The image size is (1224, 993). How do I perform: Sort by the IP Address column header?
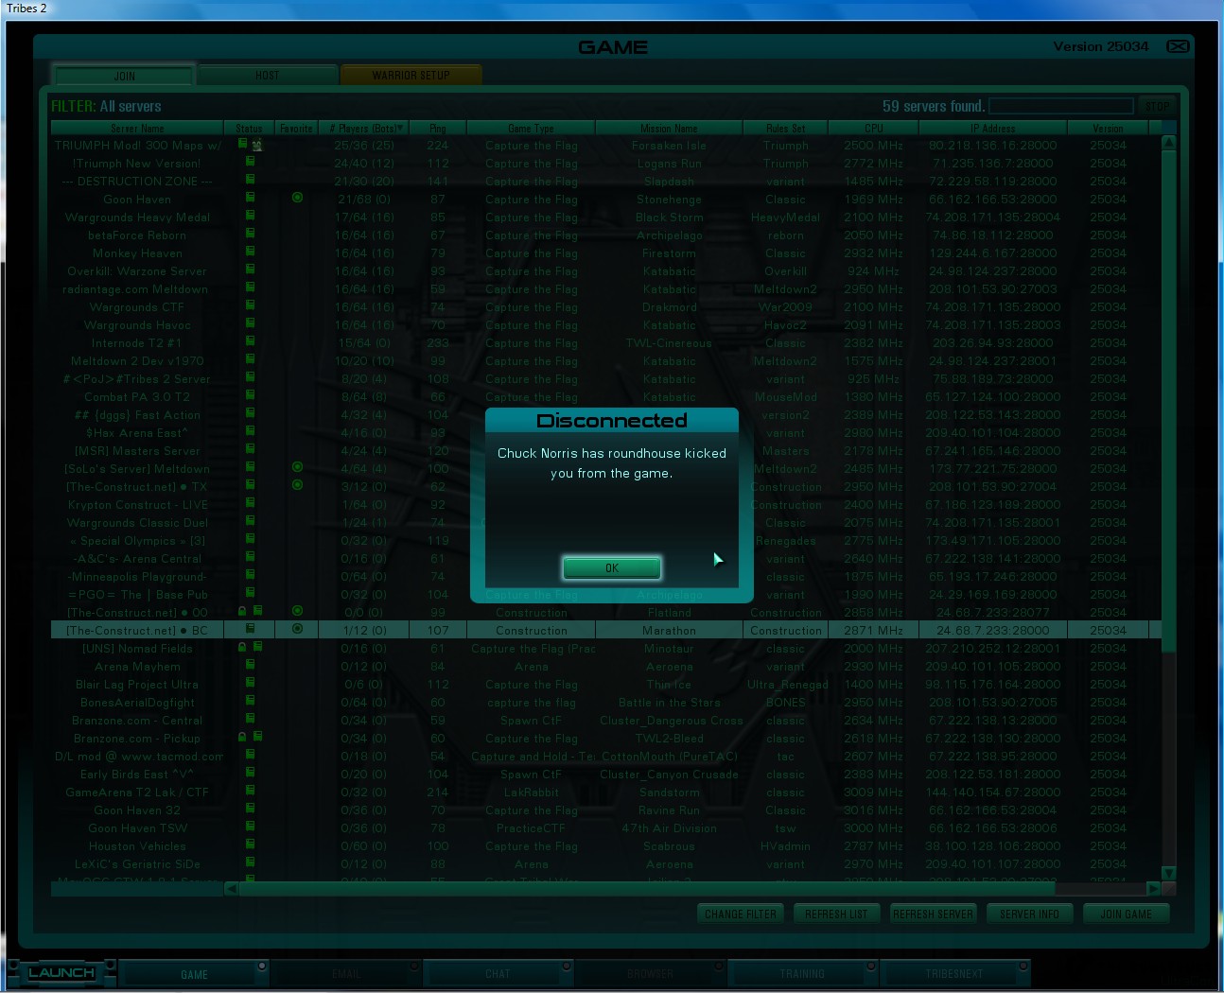(x=992, y=128)
